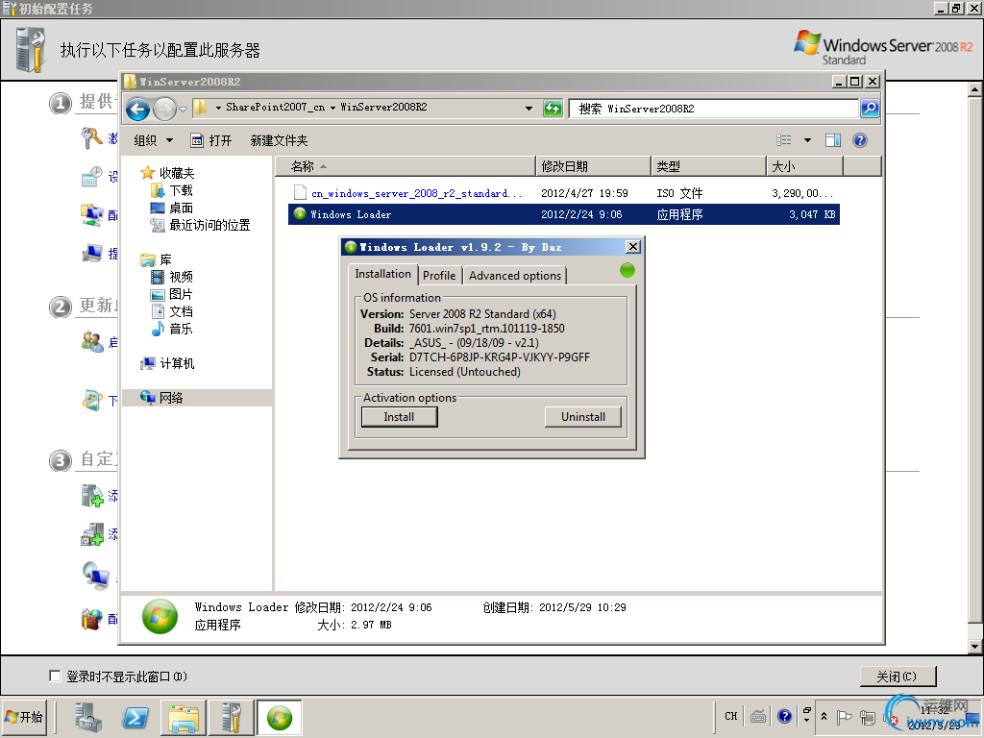Viewport: 984px width, 738px height.
Task: Sort by the 名称 column header
Action: 406,166
